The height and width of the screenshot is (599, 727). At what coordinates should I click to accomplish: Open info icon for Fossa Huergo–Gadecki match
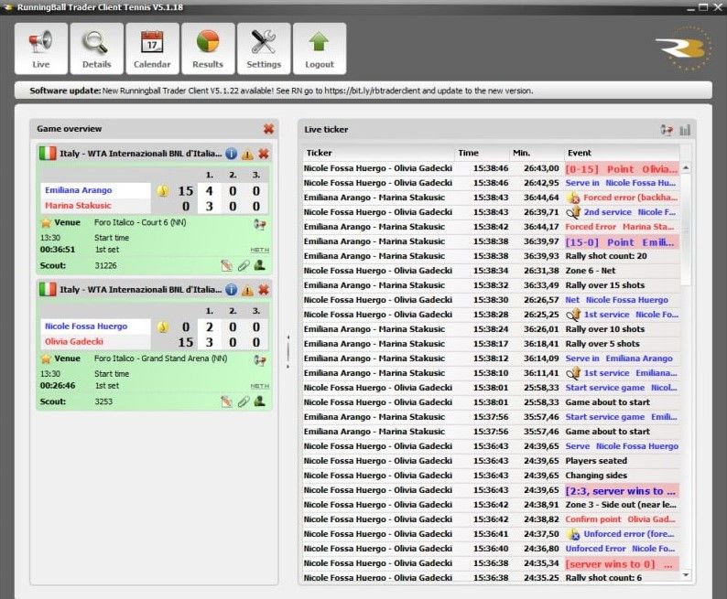(x=231, y=290)
